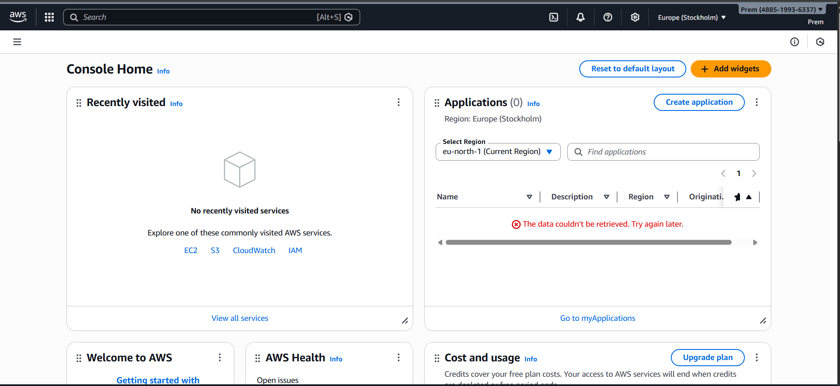
Task: Click the Add widgets button
Action: [x=731, y=69]
